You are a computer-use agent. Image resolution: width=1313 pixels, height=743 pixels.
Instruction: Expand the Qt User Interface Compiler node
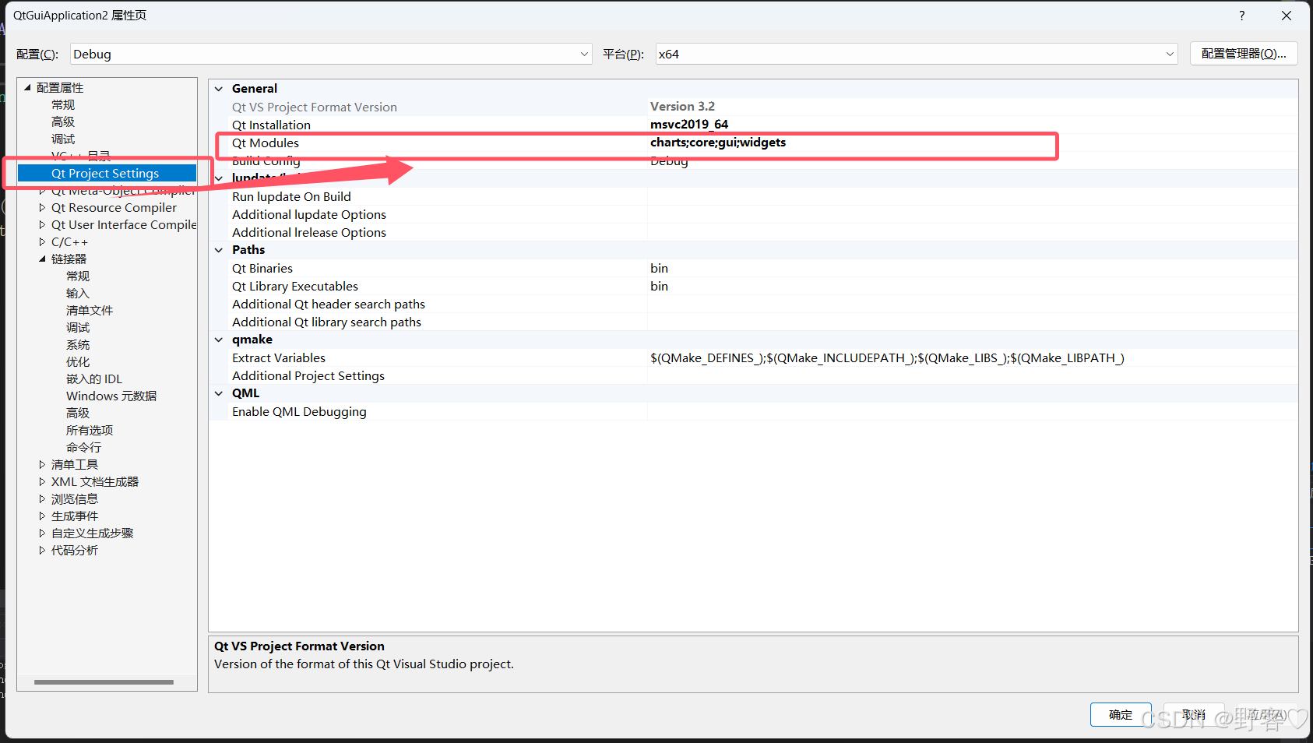[x=43, y=224]
